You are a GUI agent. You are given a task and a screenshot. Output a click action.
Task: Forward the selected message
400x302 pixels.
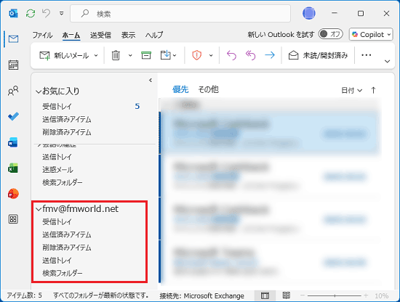270,55
